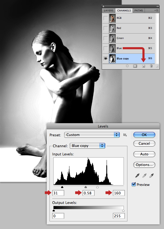Click the 'Red' channel name
The height and width of the screenshot is (229, 164).
(119, 28)
